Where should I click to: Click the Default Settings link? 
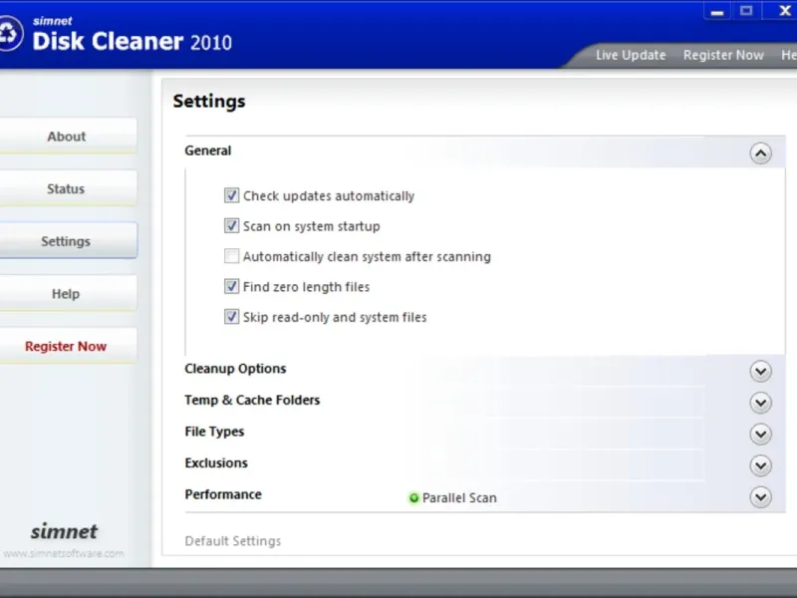point(233,541)
